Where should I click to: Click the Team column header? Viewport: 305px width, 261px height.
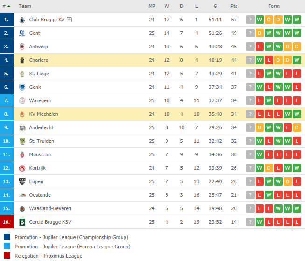[25, 6]
